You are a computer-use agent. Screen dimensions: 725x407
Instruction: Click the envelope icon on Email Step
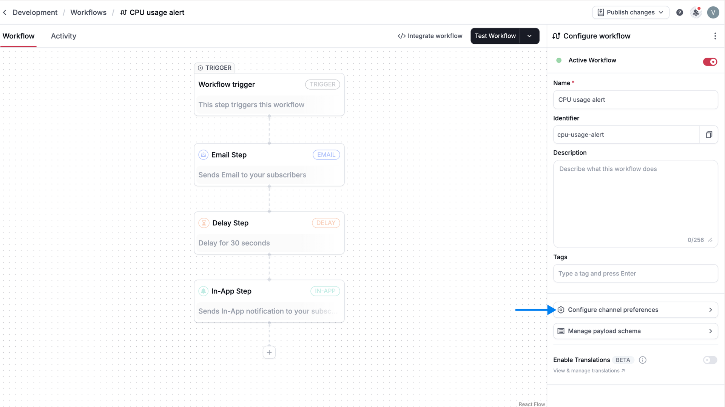click(204, 155)
